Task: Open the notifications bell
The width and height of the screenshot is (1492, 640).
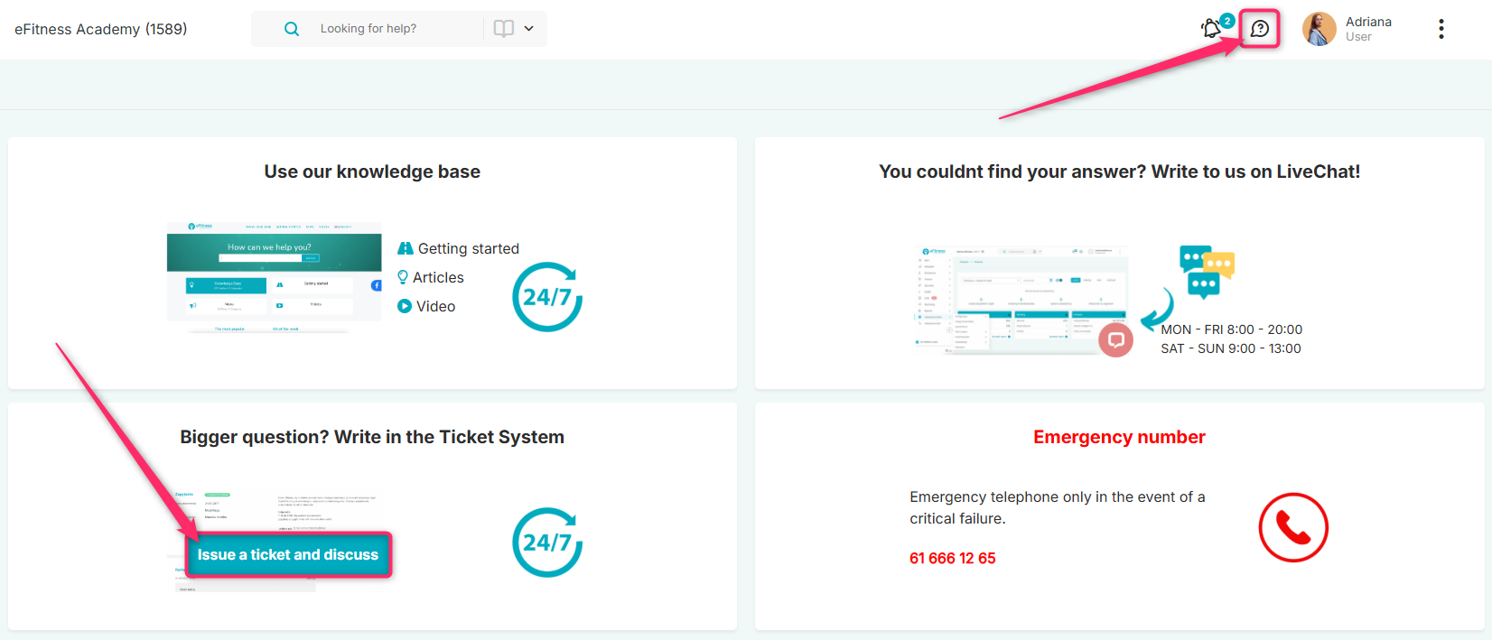Action: click(1212, 29)
